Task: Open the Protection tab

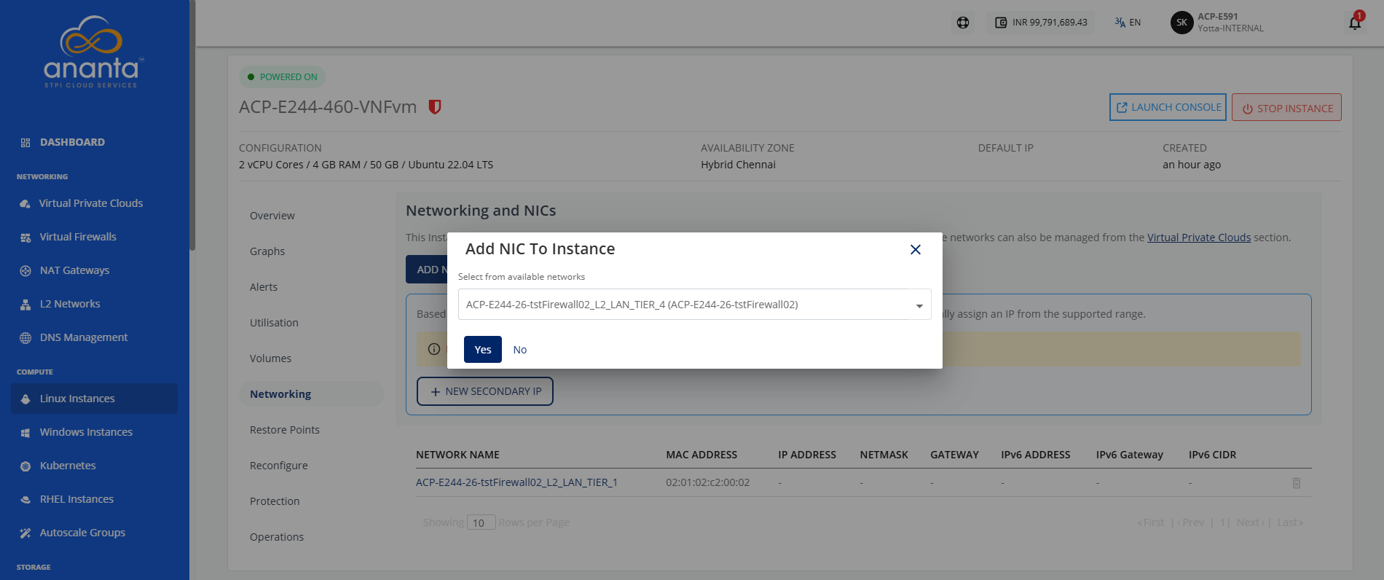Action: pyautogui.click(x=275, y=501)
